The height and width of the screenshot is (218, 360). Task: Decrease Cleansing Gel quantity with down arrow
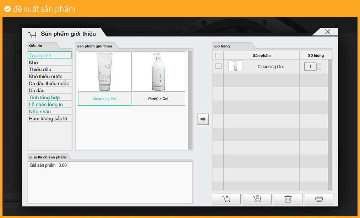coord(319,68)
